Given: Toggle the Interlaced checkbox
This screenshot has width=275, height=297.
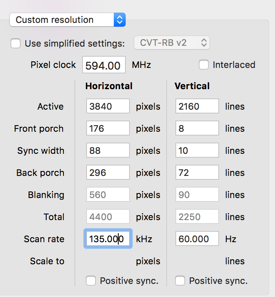Looking at the screenshot, I should pyautogui.click(x=203, y=65).
